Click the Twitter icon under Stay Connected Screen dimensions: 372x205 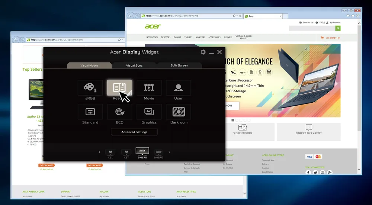click(x=315, y=173)
